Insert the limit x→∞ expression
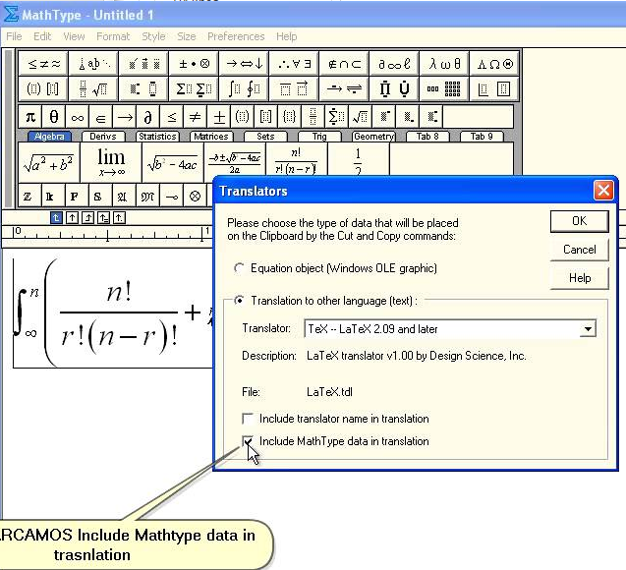 (x=111, y=163)
